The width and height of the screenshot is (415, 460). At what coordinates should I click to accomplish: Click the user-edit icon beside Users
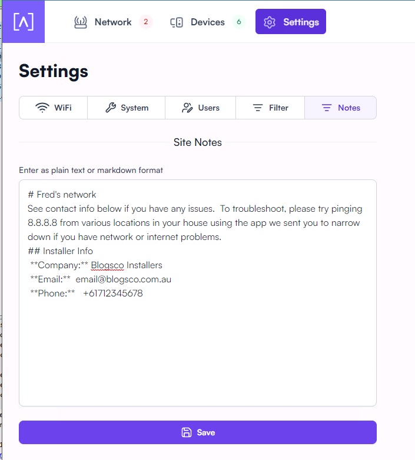tap(187, 108)
